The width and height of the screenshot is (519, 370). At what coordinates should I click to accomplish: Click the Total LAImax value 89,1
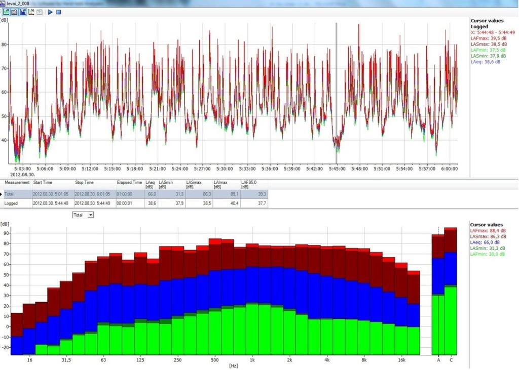[227, 194]
